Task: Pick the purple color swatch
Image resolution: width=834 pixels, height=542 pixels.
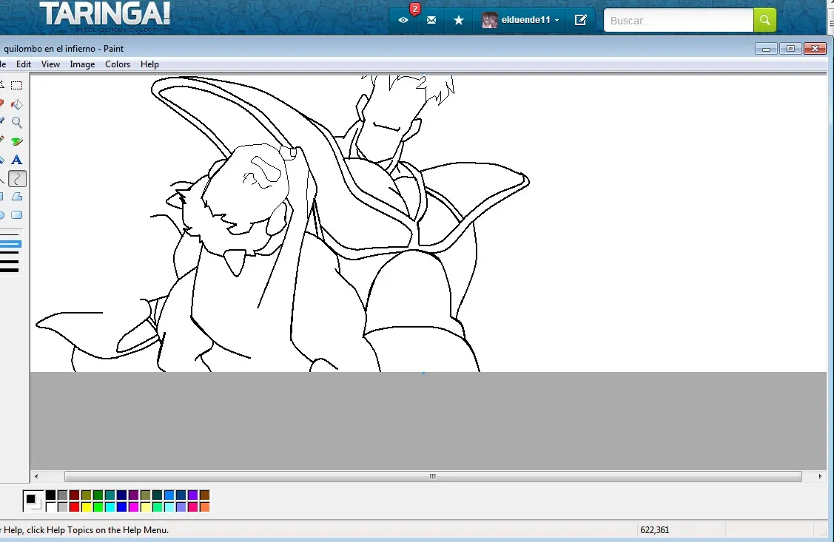Action: pyautogui.click(x=133, y=495)
